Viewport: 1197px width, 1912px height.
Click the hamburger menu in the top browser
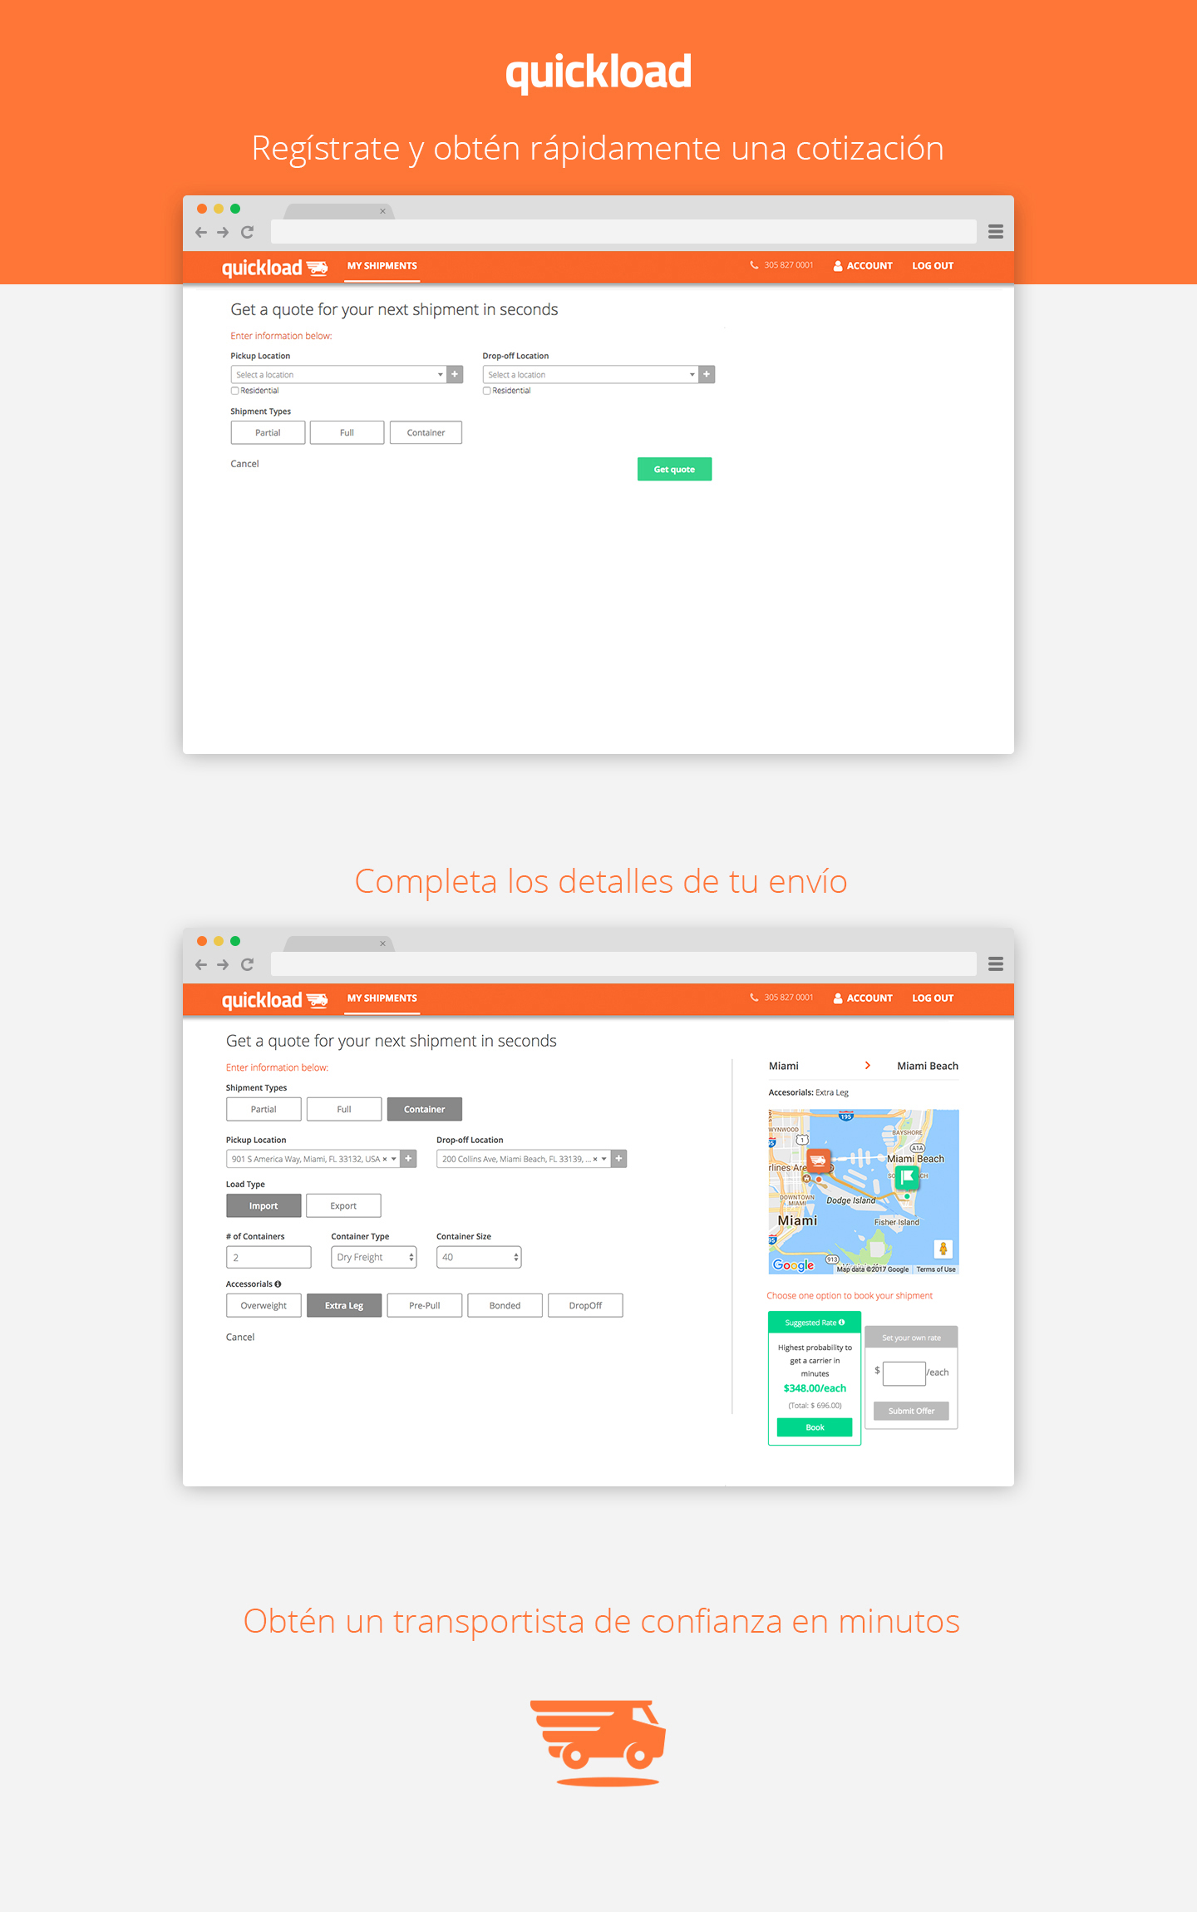[x=995, y=232]
